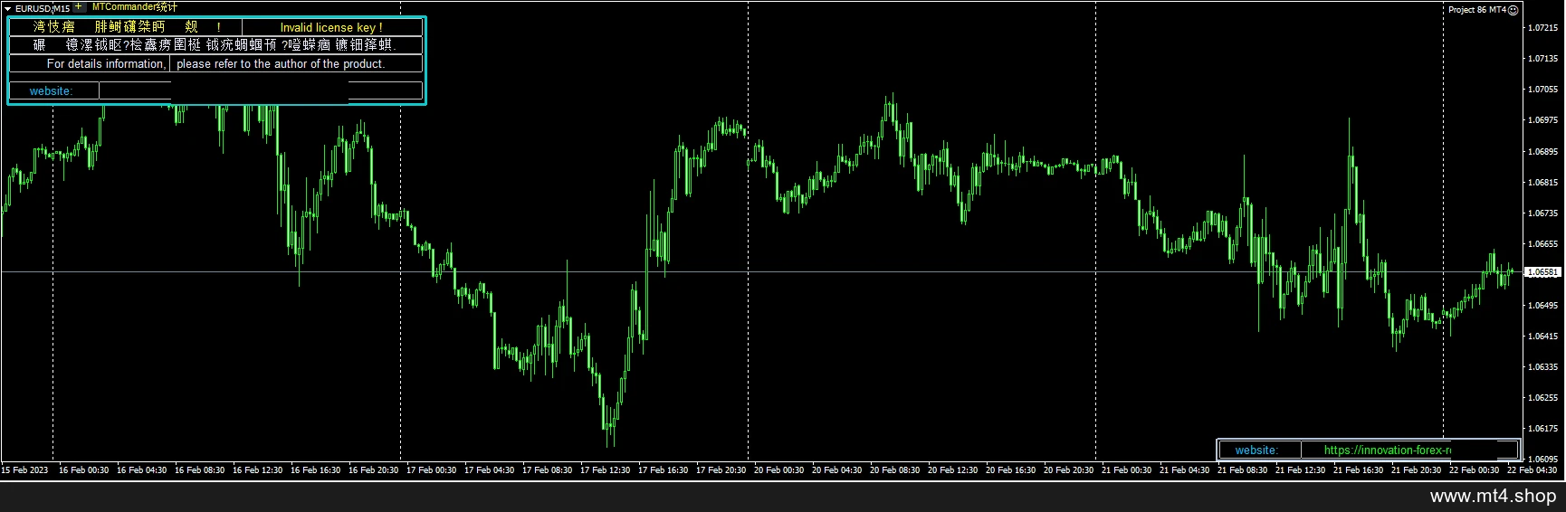The width and height of the screenshot is (1566, 512).
Task: Click the 1.06095 price level on the scale
Action: coord(1542,460)
